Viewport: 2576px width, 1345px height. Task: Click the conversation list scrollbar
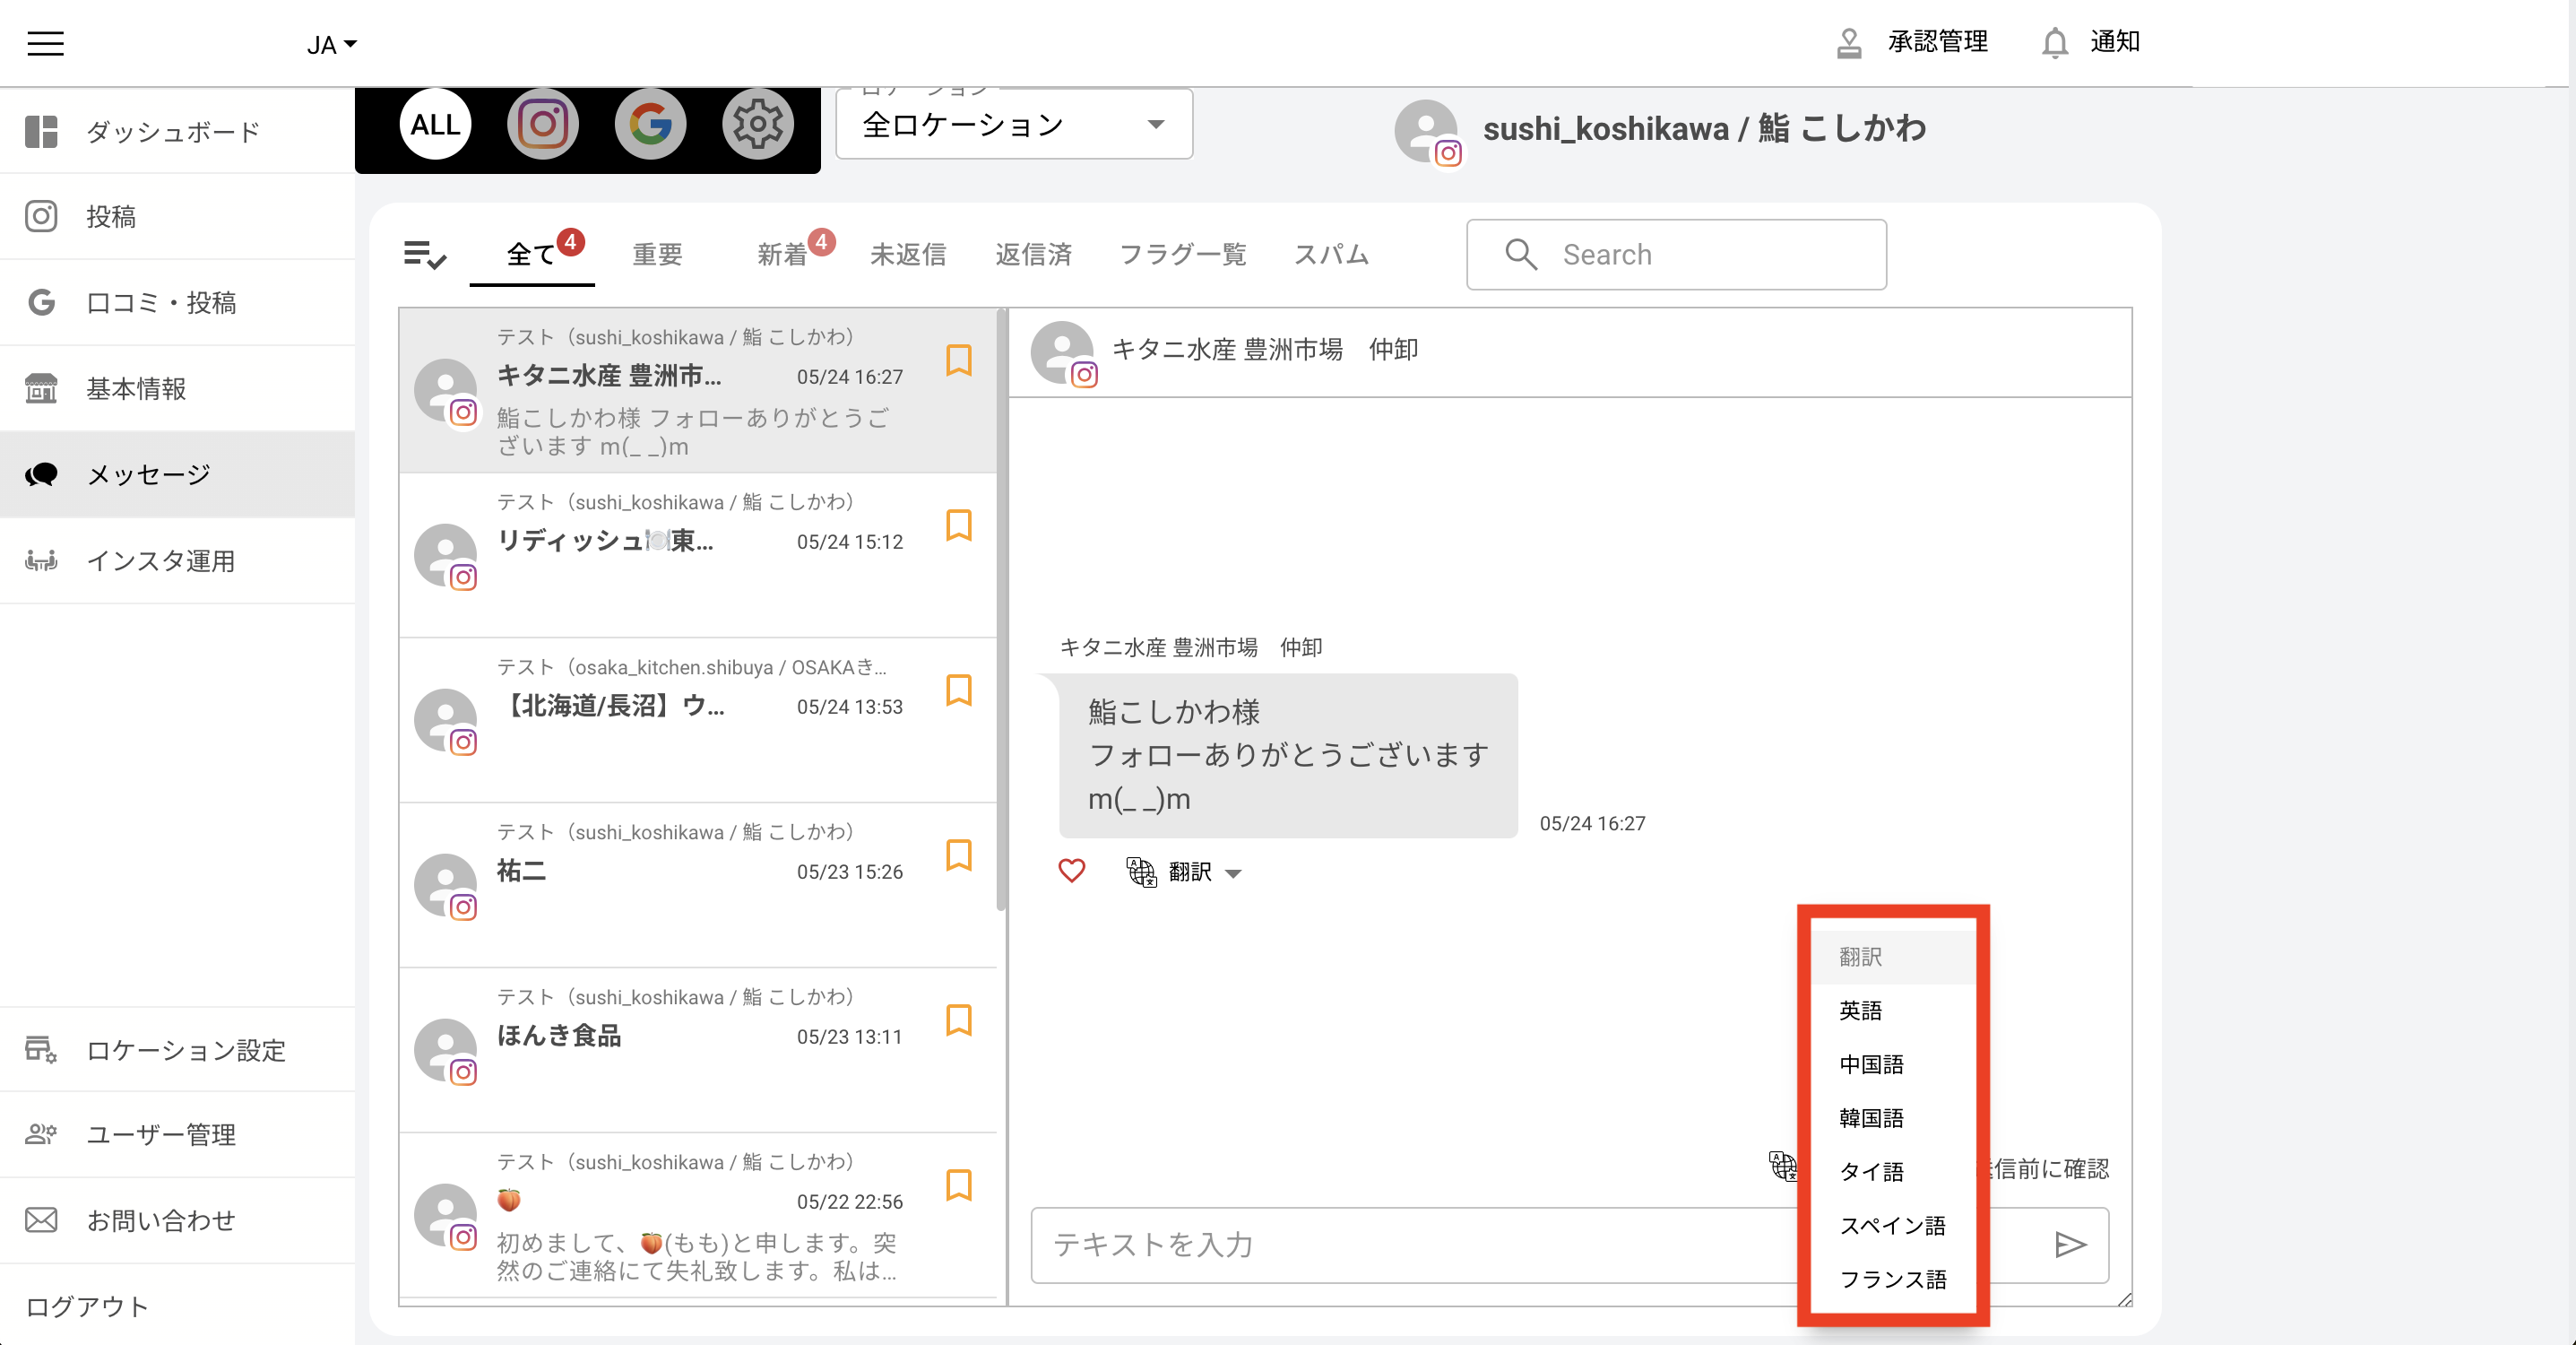1001,611
